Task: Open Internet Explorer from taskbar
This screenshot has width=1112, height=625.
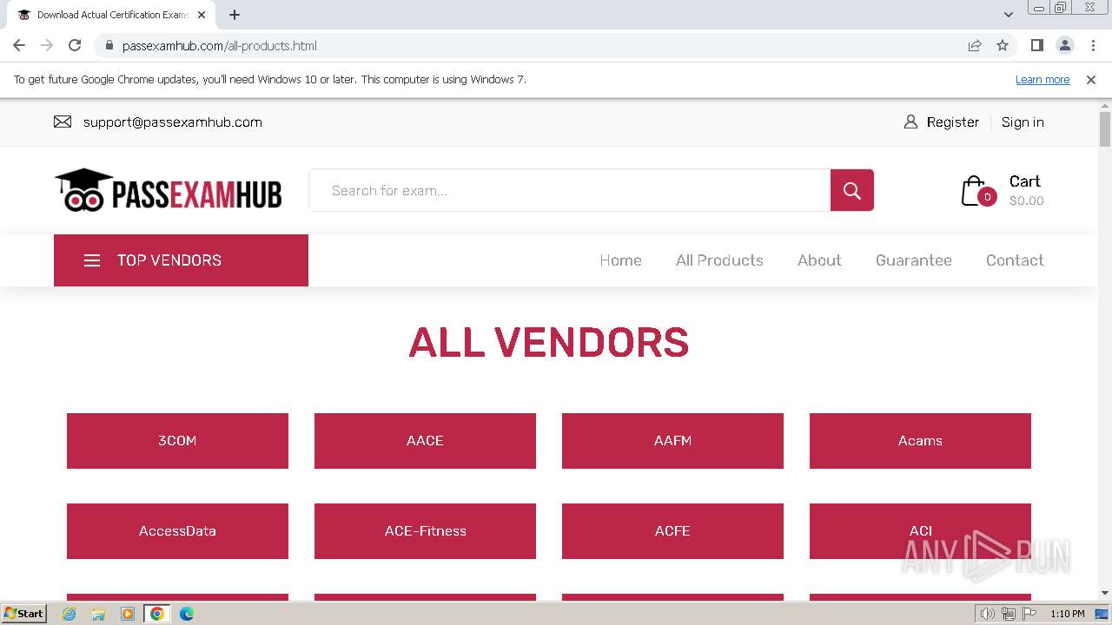Action: click(69, 614)
